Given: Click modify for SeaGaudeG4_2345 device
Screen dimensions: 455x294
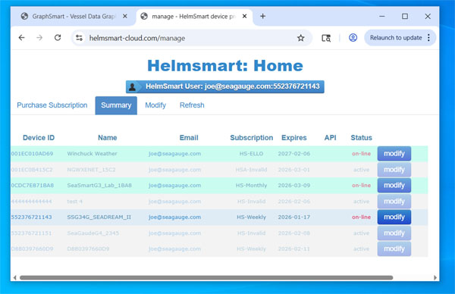Looking at the screenshot, I should [394, 233].
